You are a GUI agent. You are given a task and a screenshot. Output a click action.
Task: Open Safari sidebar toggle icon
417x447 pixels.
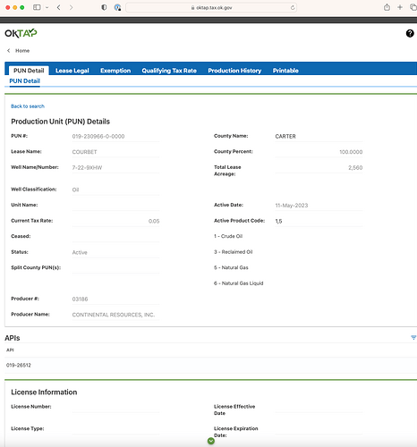click(37, 7)
